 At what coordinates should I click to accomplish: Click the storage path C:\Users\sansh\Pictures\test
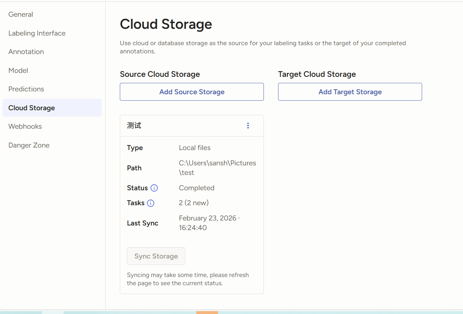(217, 168)
